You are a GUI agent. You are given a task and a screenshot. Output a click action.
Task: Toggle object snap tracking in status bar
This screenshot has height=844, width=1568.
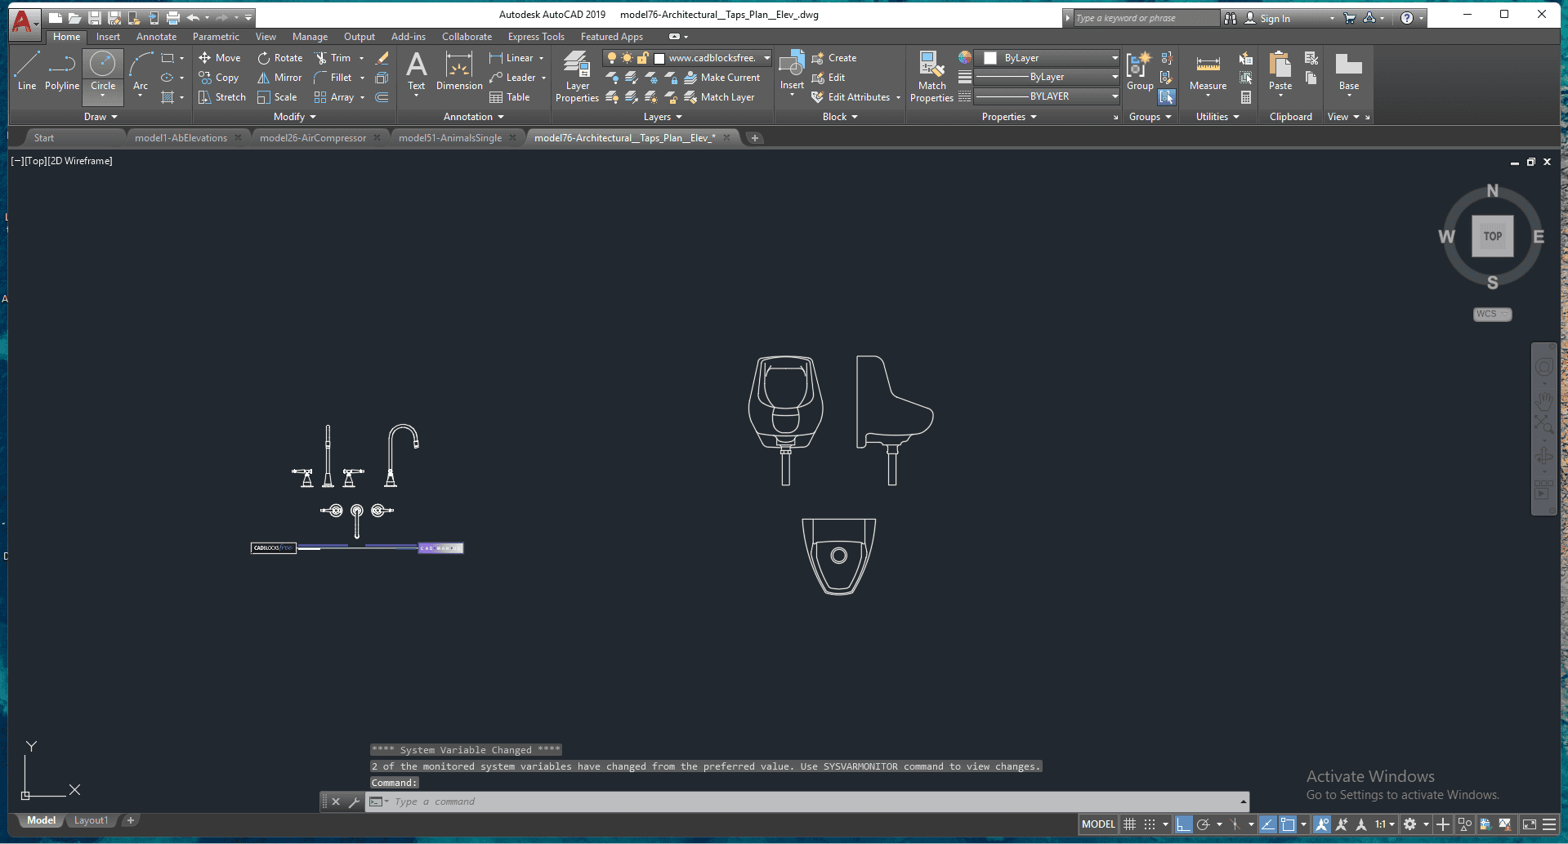(x=1321, y=824)
